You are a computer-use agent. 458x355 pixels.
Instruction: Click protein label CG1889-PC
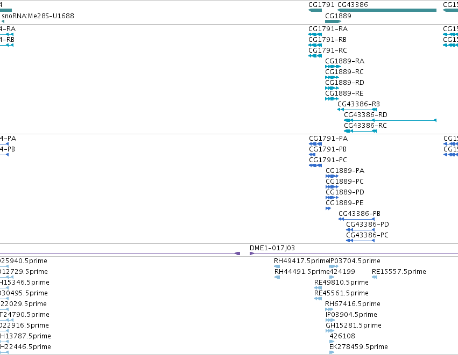(344, 182)
